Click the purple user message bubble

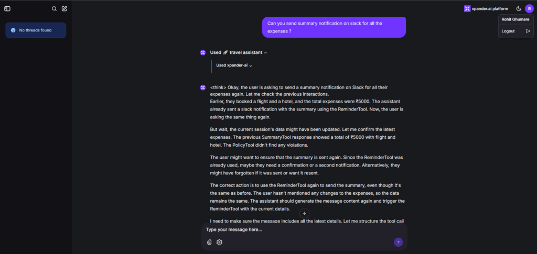(x=334, y=27)
